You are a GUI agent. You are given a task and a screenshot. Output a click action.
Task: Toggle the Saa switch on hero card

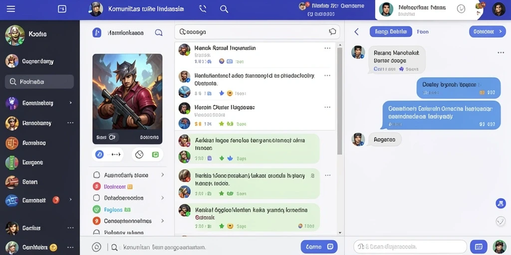pyautogui.click(x=112, y=137)
